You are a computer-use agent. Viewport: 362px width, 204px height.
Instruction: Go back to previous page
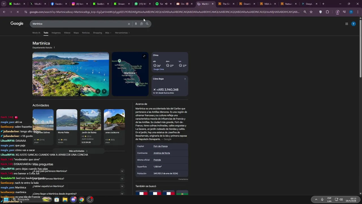tap(4, 12)
